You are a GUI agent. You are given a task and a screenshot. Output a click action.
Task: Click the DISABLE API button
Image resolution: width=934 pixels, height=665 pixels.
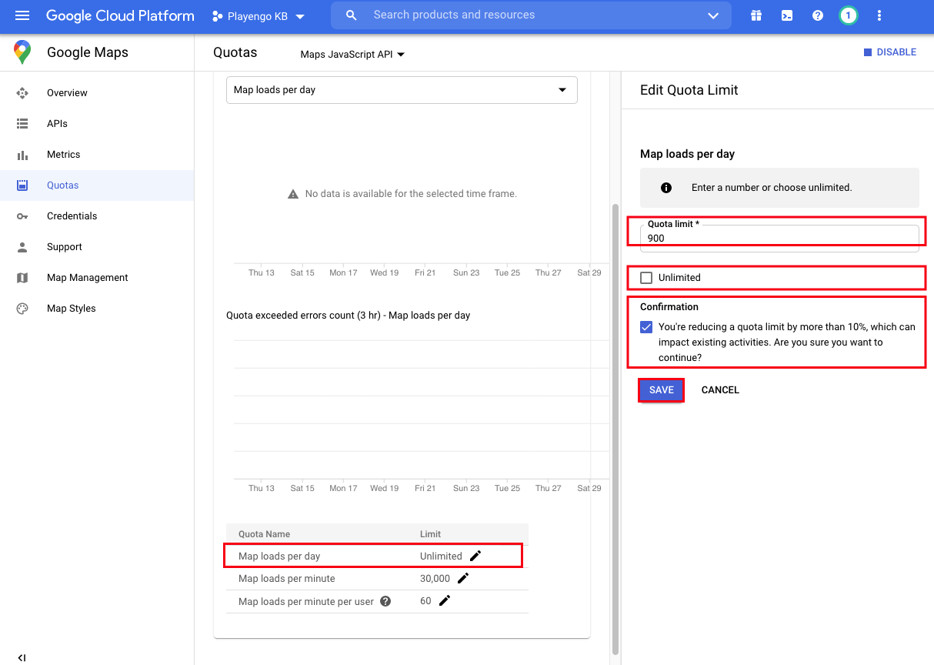890,52
